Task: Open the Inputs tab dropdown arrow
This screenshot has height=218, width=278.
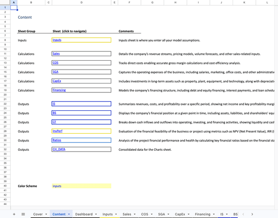Action: point(116,214)
